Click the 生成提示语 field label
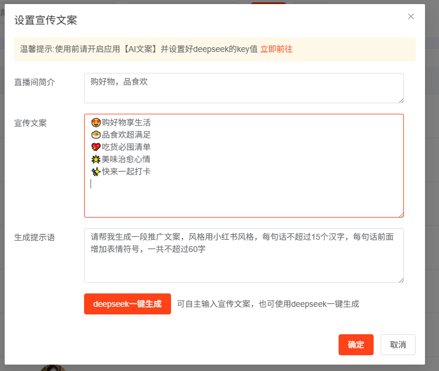Image resolution: width=439 pixels, height=371 pixels. tap(34, 237)
